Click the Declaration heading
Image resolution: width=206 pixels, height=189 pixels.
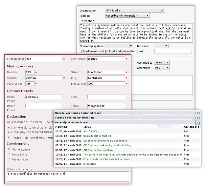(x=16, y=116)
